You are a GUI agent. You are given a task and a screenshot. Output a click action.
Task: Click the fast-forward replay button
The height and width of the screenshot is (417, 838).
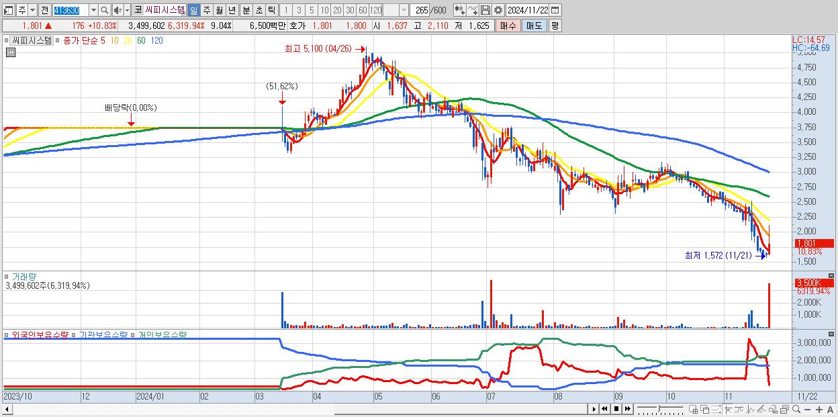pos(628,409)
